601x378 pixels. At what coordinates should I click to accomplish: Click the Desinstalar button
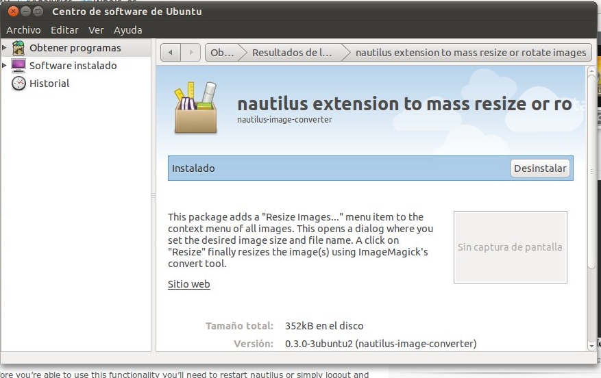click(540, 168)
